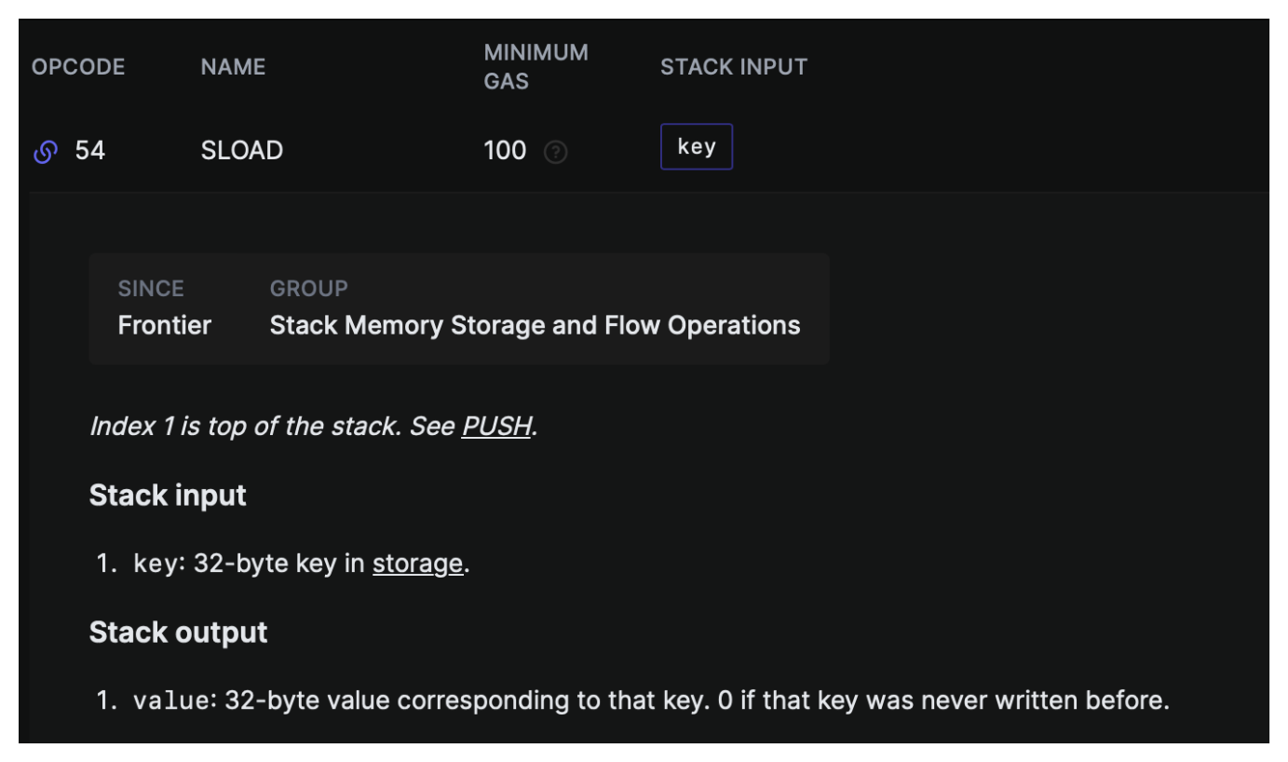This screenshot has width=1288, height=762.
Task: Click the OPCODE column header
Action: point(78,67)
